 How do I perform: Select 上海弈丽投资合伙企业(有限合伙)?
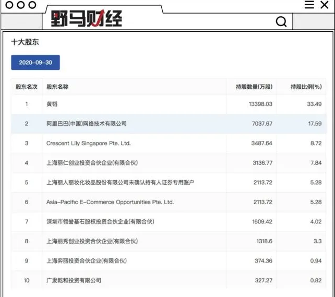point(87,260)
